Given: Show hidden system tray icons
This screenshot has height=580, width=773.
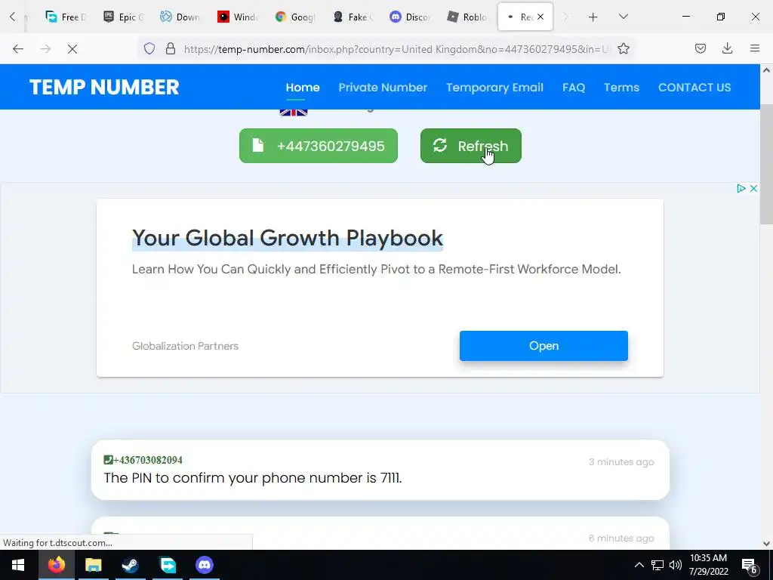Looking at the screenshot, I should click(x=639, y=565).
